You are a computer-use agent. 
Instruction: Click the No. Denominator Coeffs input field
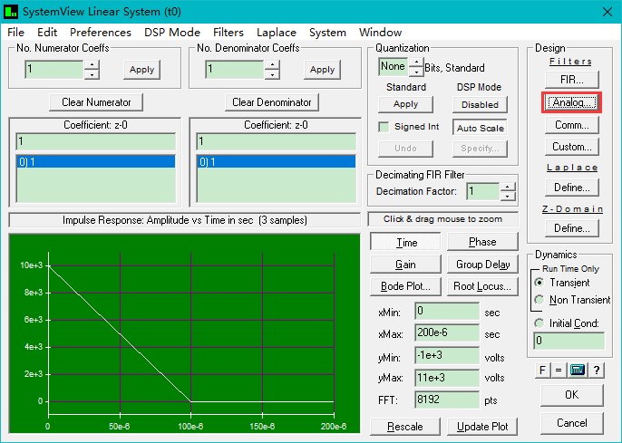tap(235, 70)
